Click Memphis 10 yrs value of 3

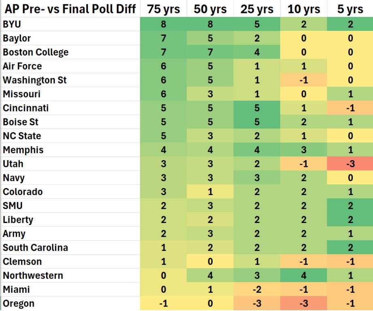(x=303, y=150)
